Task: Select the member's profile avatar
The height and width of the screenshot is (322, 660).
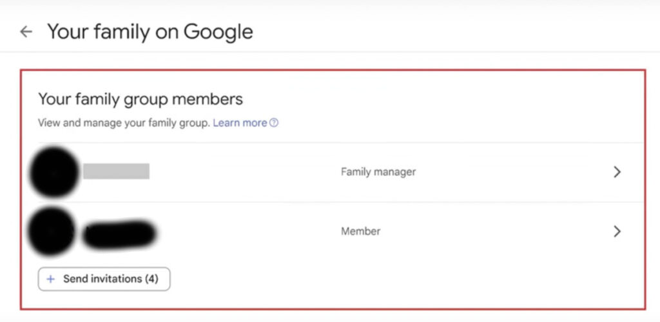Action: (x=52, y=231)
